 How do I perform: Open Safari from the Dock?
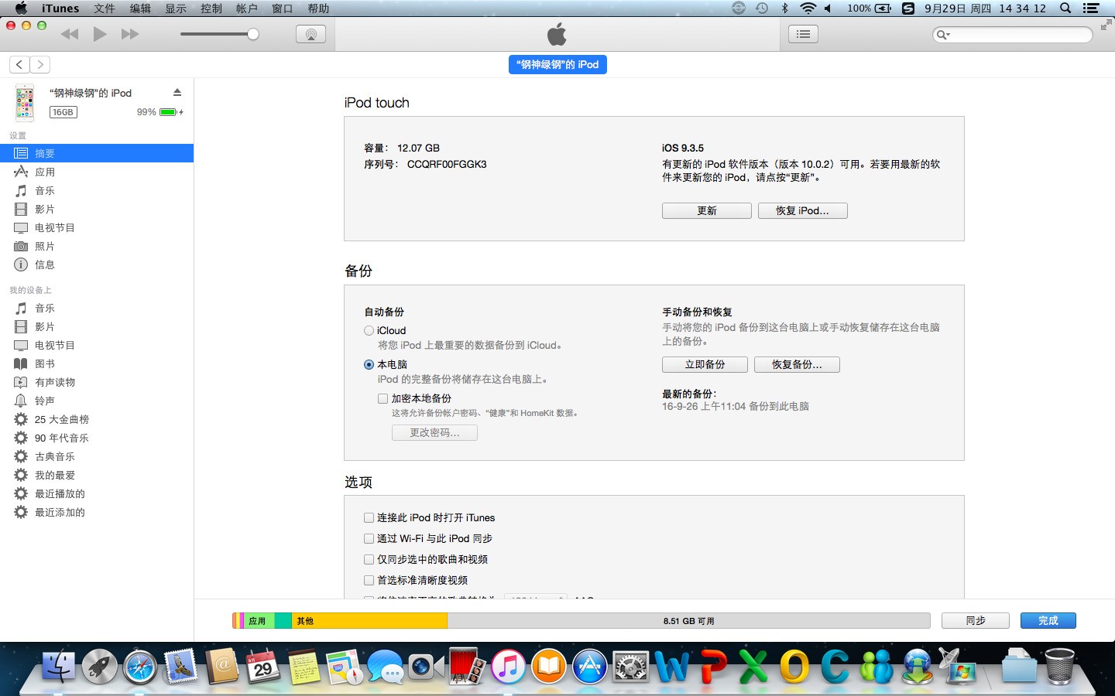[x=140, y=667]
